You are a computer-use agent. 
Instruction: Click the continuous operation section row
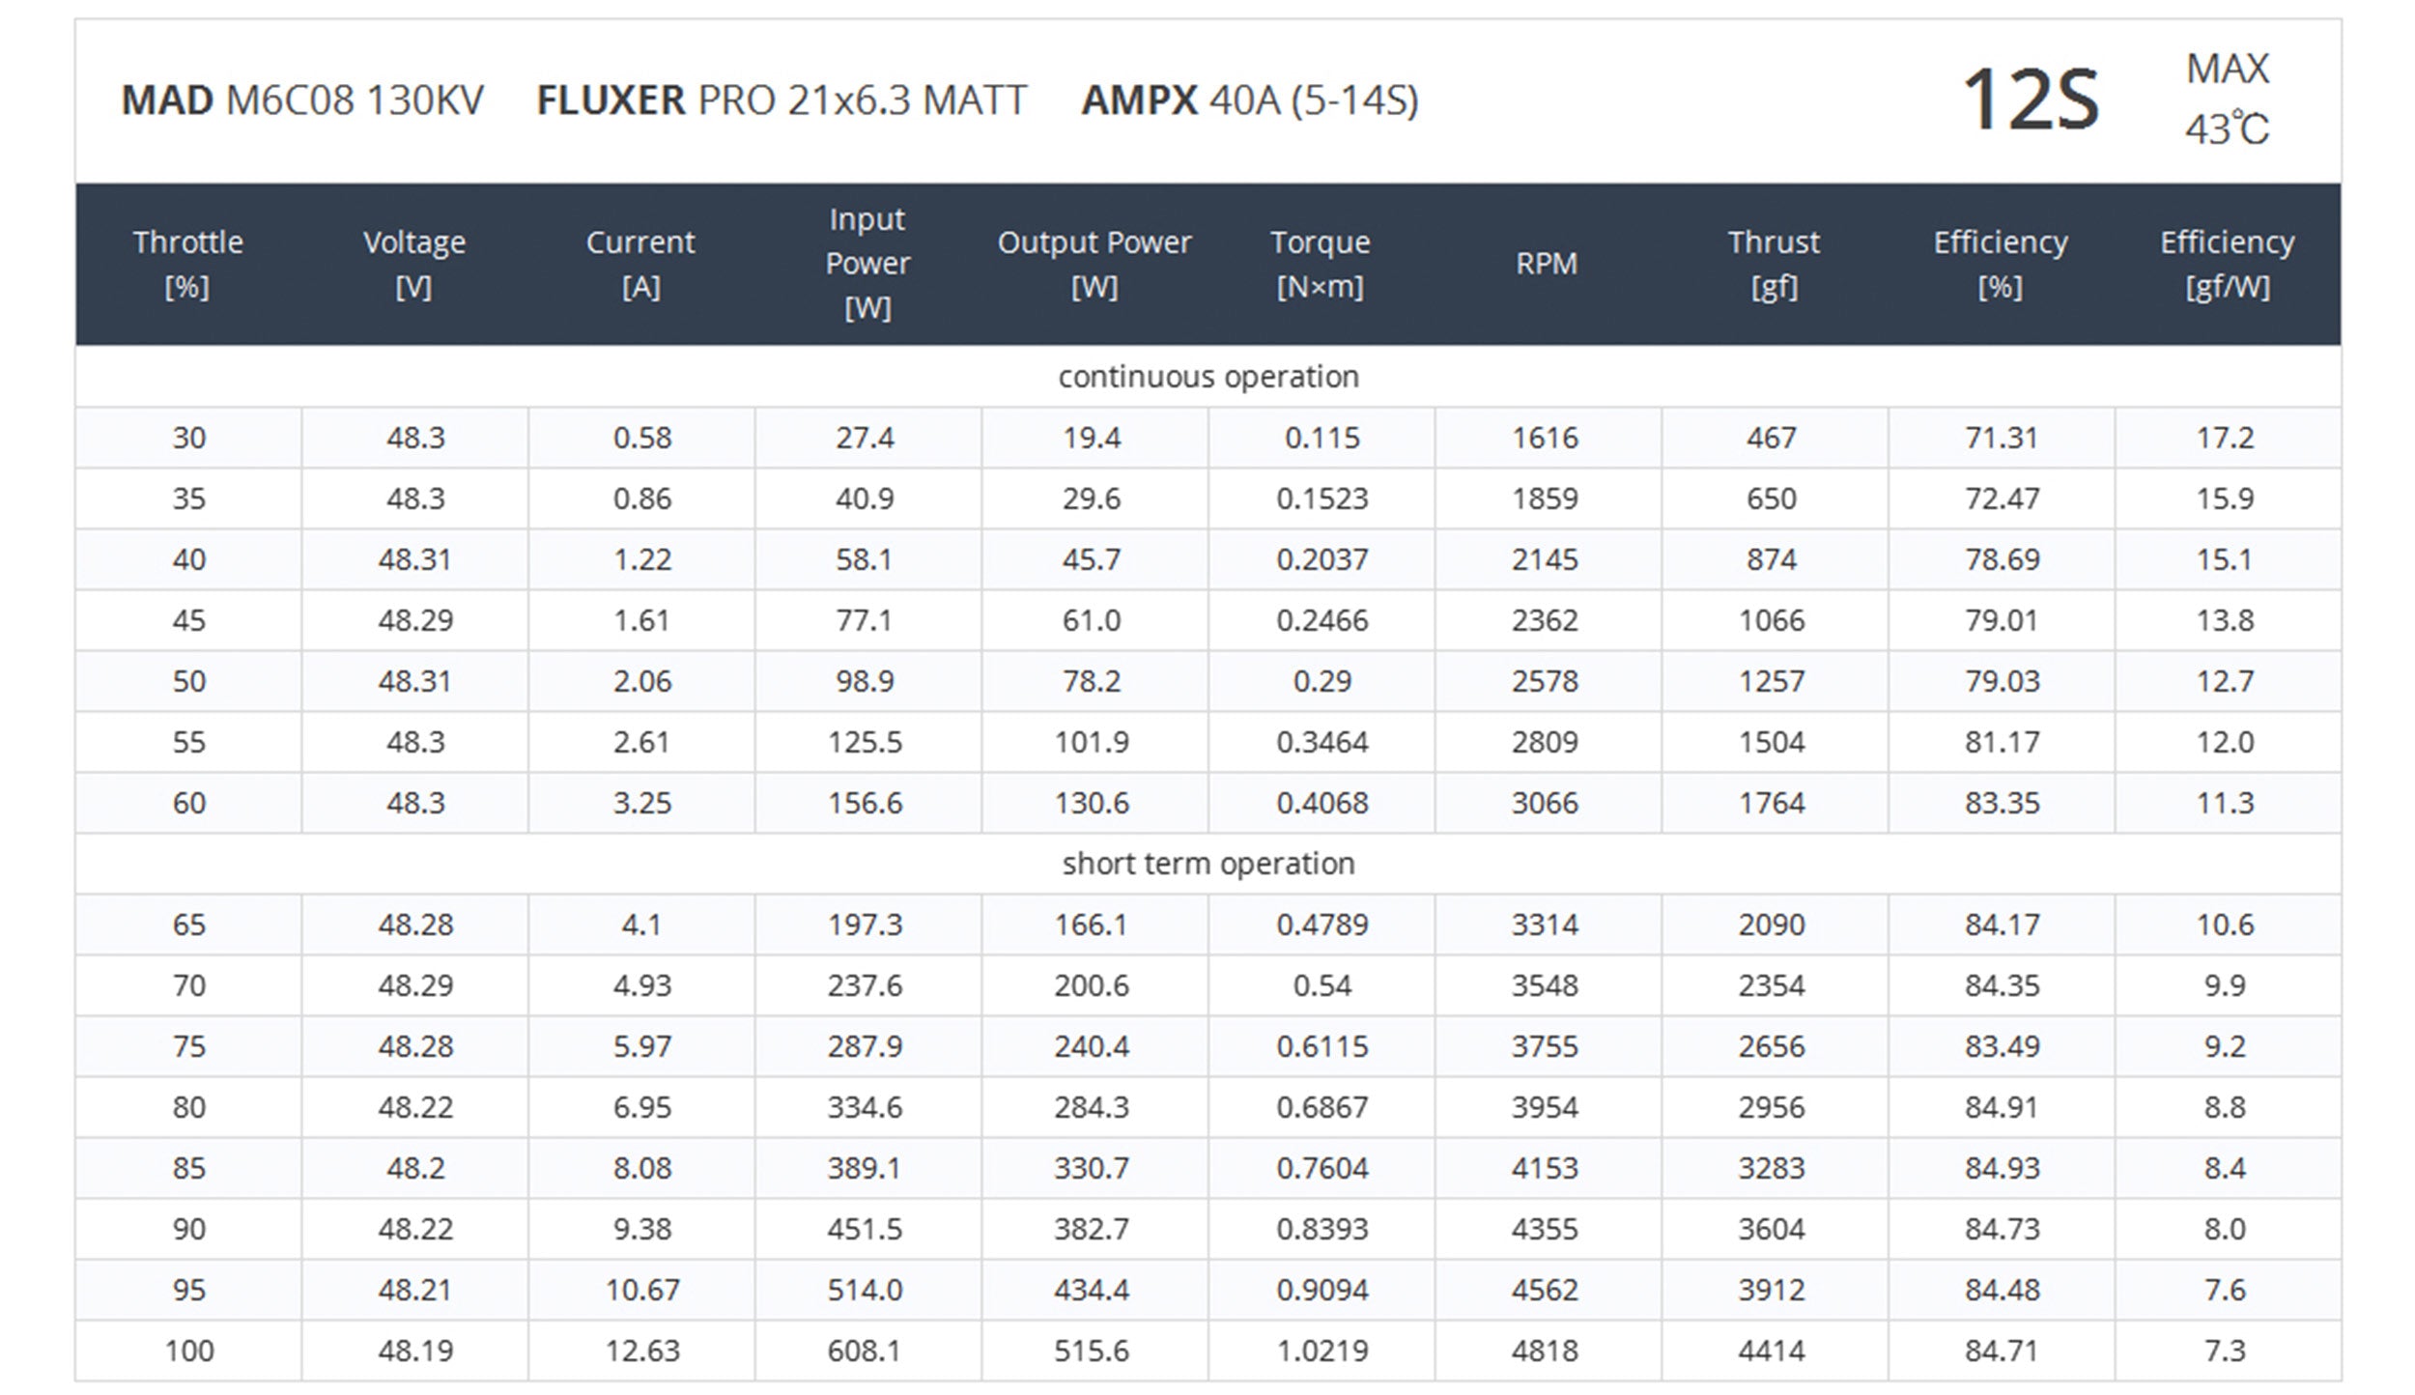[1207, 377]
